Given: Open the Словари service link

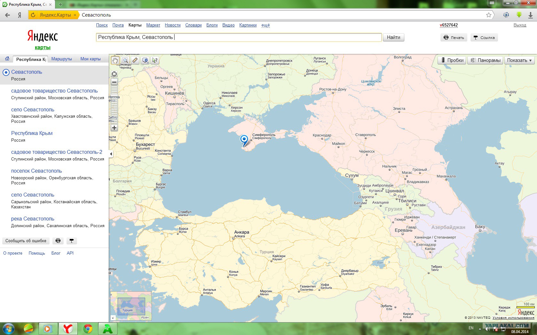Looking at the screenshot, I should pos(193,25).
